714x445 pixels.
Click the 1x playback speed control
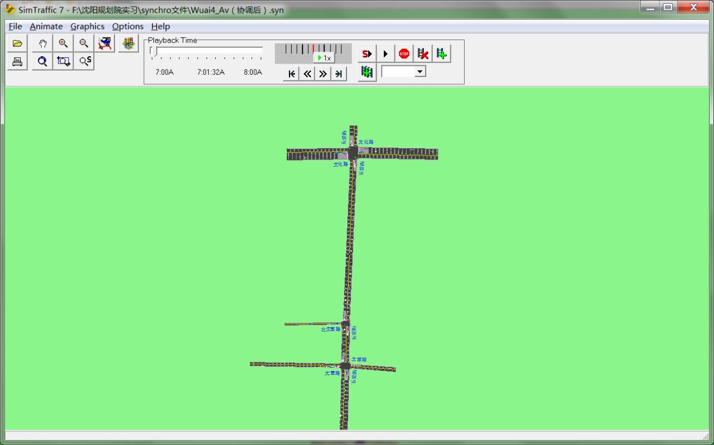pos(324,58)
